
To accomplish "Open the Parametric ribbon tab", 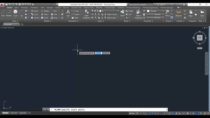I will point(34,8).
